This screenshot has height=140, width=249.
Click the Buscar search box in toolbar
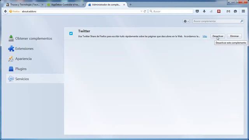171,11
